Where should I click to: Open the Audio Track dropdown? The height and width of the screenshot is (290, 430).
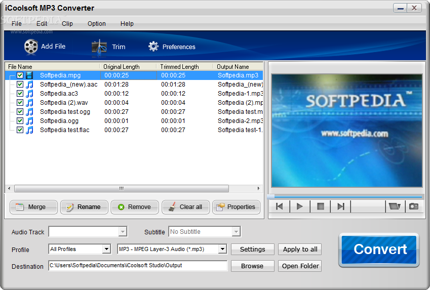pos(123,232)
